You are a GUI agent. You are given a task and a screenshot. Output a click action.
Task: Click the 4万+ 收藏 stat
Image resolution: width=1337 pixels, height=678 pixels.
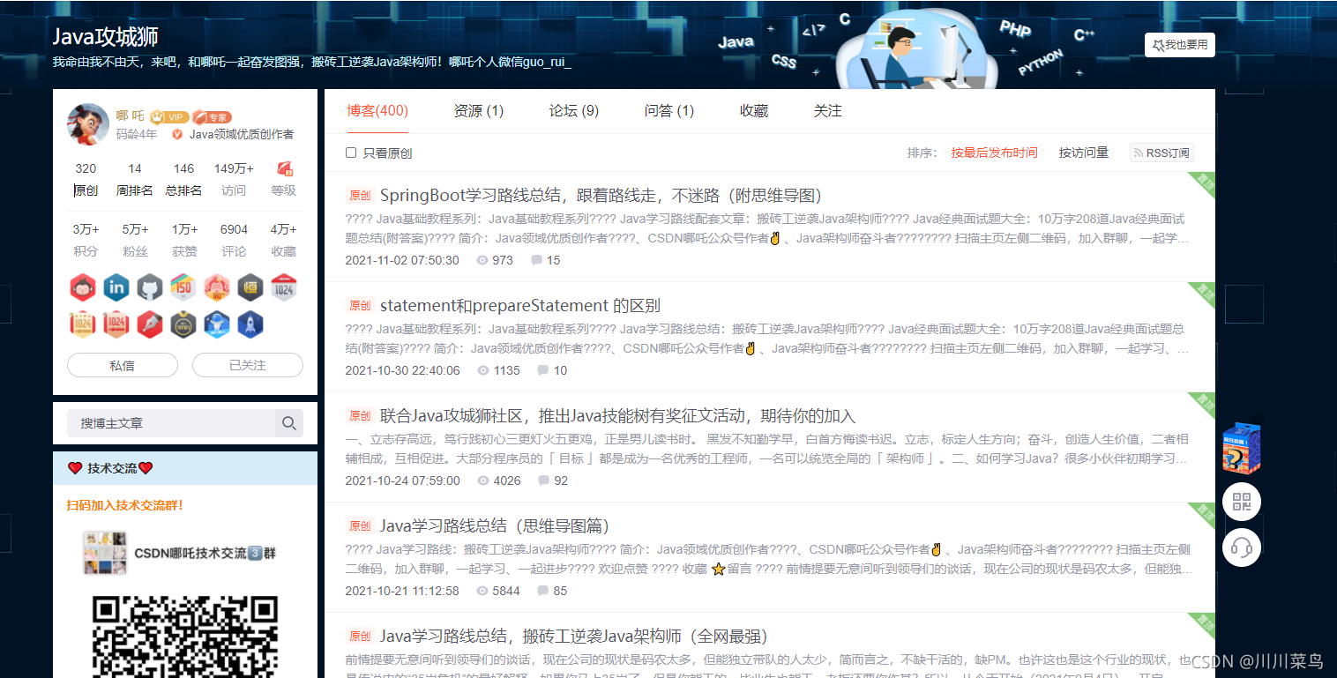284,240
